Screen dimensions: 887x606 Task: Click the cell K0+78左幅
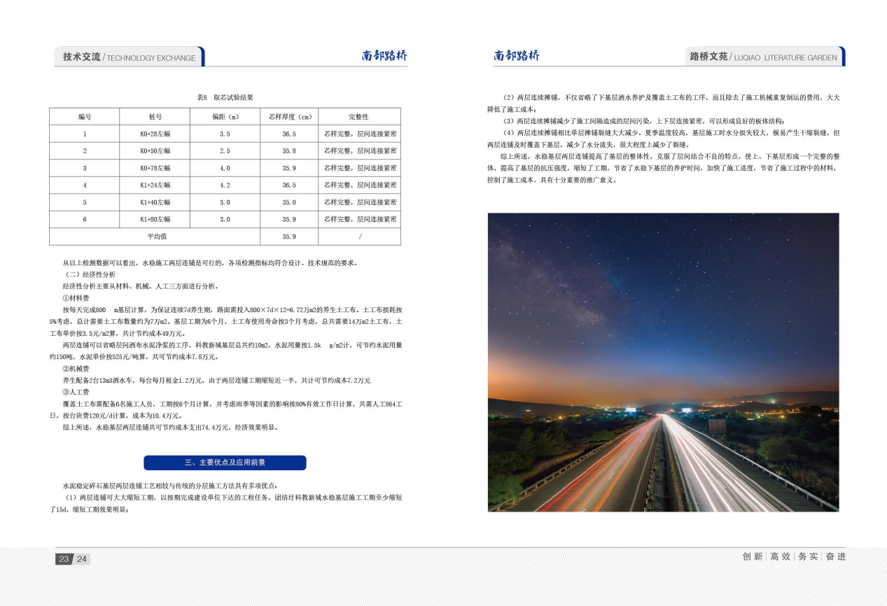pyautogui.click(x=155, y=168)
